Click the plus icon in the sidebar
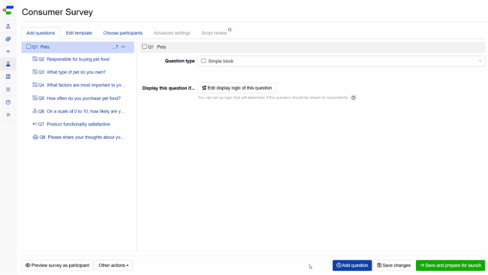The image size is (488, 275). (8, 51)
